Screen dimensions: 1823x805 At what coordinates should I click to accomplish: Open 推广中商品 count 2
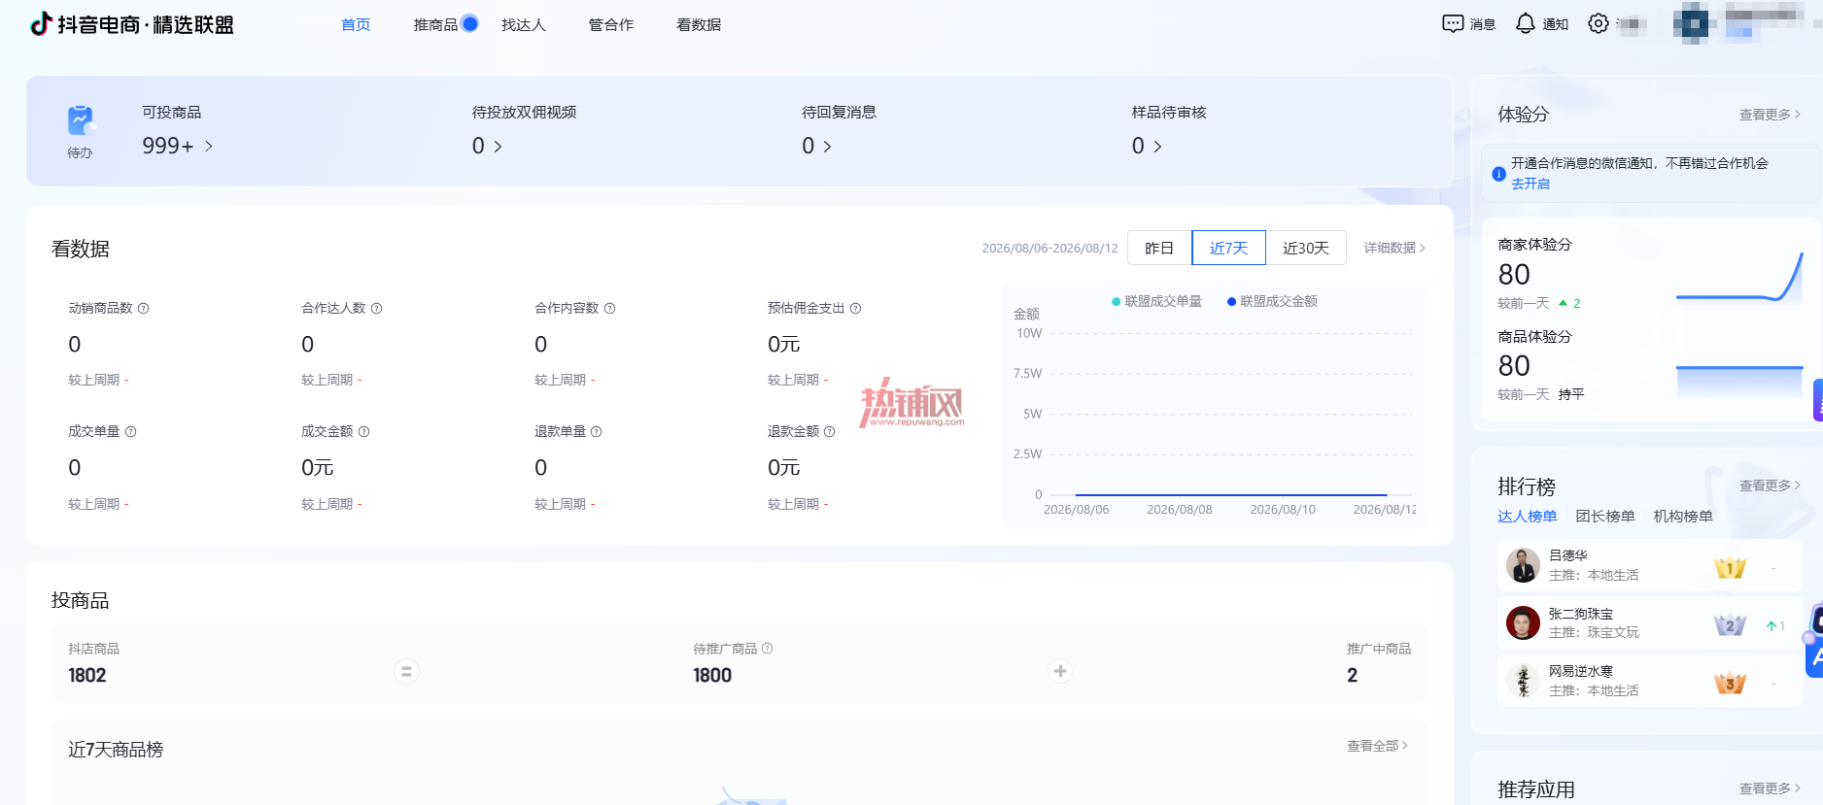click(x=1353, y=676)
